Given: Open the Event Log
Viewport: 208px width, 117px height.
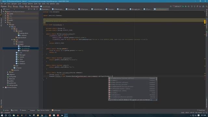Looking at the screenshot, I should pyautogui.click(x=201, y=110).
